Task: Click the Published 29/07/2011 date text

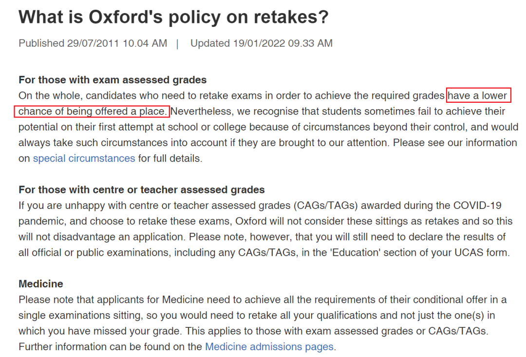Action: coord(93,43)
